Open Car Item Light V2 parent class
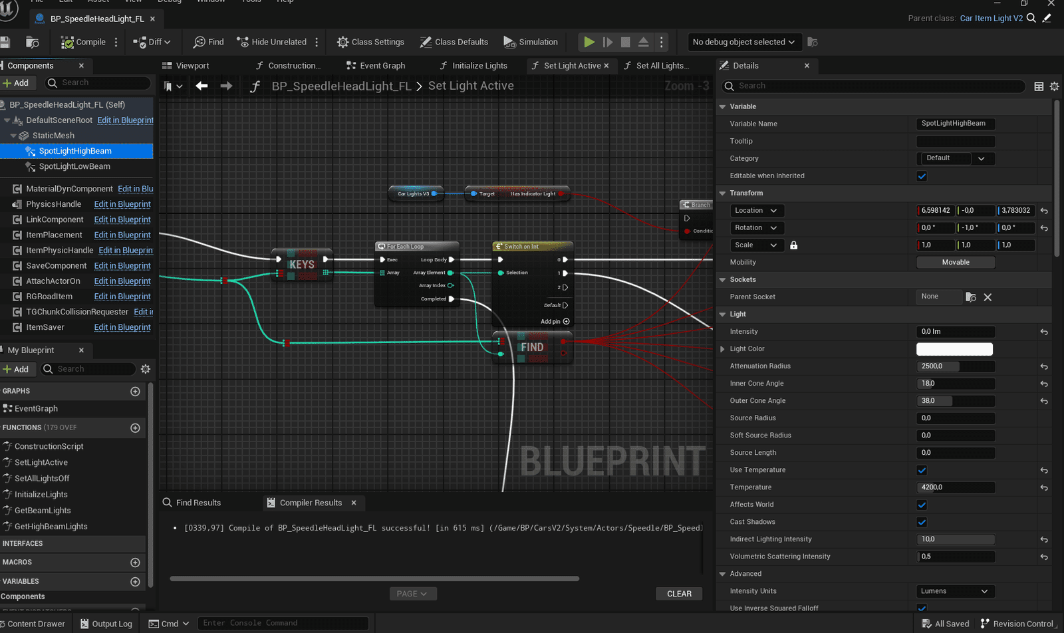1064x633 pixels. (991, 19)
